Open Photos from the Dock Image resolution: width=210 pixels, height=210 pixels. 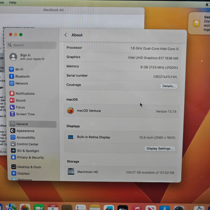click(x=25, y=207)
